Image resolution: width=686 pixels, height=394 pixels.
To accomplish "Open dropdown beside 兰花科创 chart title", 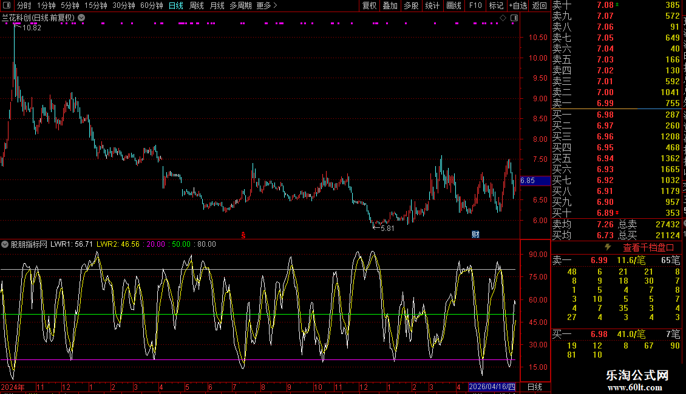I will coord(81,18).
